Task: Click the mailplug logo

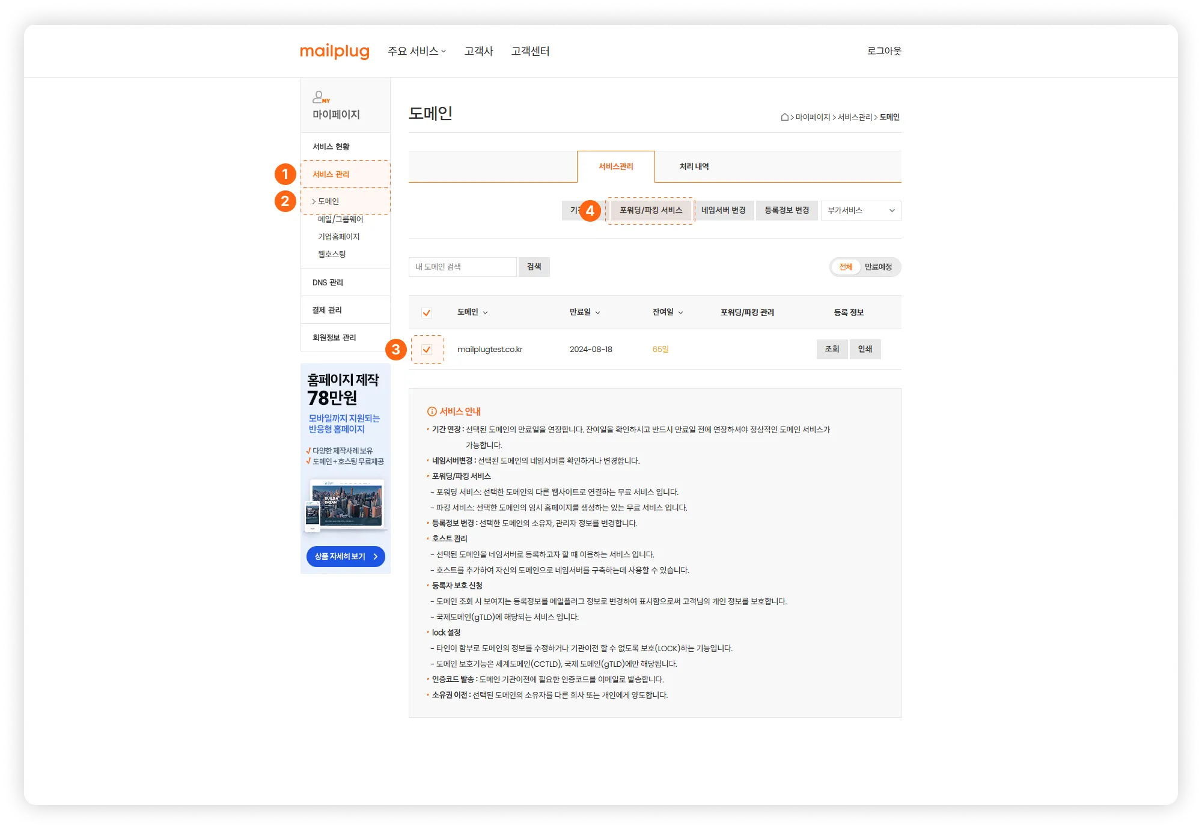Action: click(x=334, y=51)
